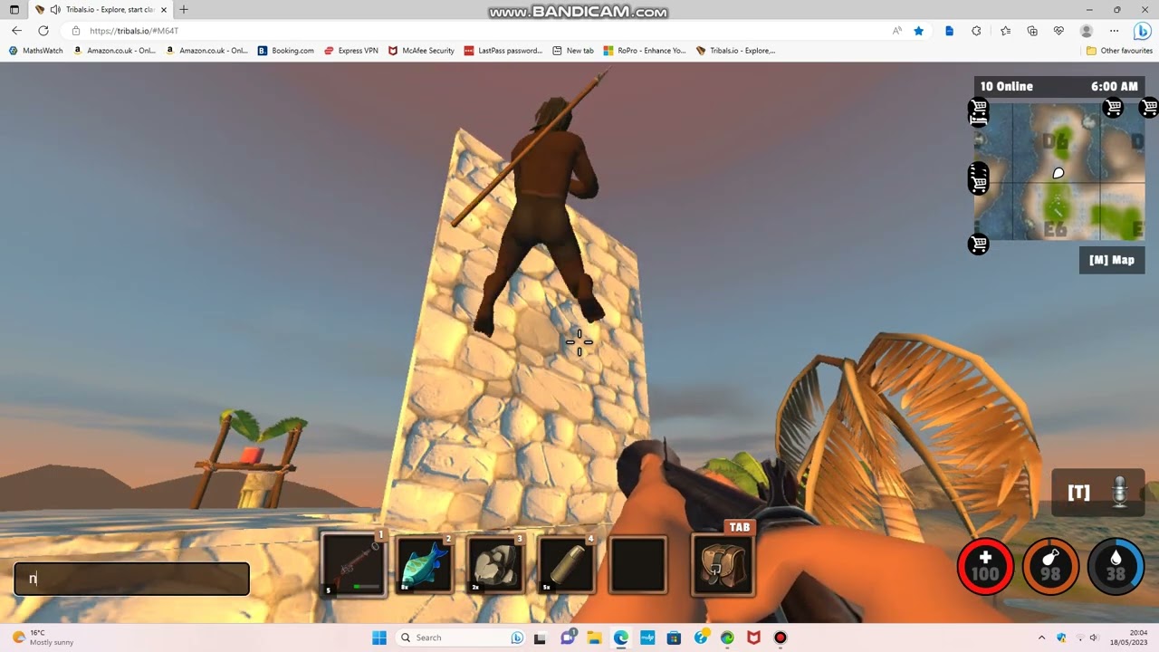Open the browser Extensions puzzle icon
The width and height of the screenshot is (1159, 652).
click(x=976, y=31)
